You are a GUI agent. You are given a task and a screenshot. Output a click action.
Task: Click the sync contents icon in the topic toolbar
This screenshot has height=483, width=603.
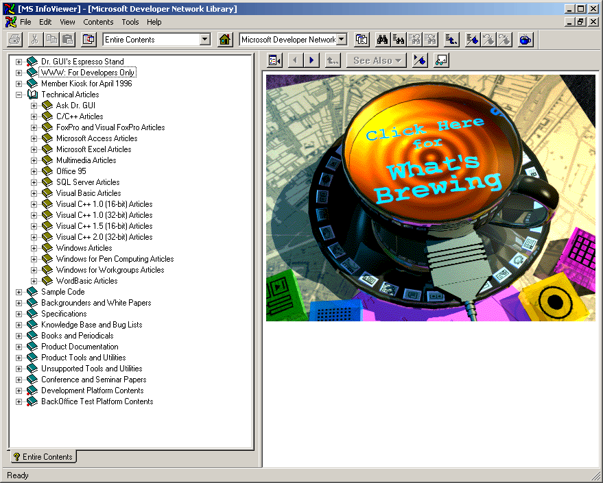tap(274, 60)
